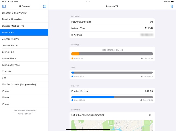Click the Network Connection row
This screenshot has width=176, height=131.
[112, 22]
